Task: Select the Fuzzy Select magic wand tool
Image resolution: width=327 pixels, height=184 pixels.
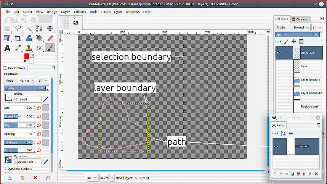Action: coord(29,28)
